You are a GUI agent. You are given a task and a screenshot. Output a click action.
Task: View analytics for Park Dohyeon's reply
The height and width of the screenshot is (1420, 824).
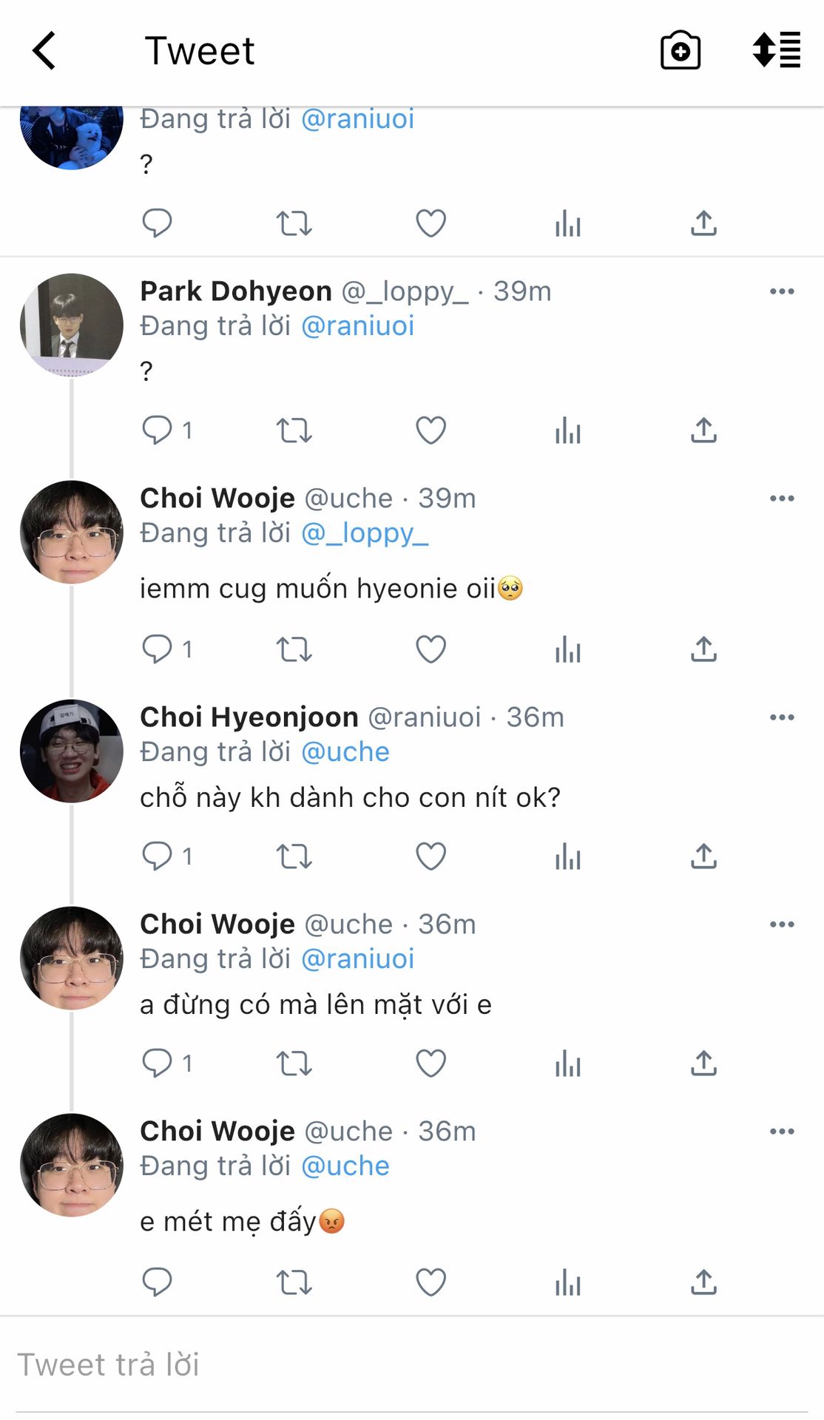coord(567,430)
